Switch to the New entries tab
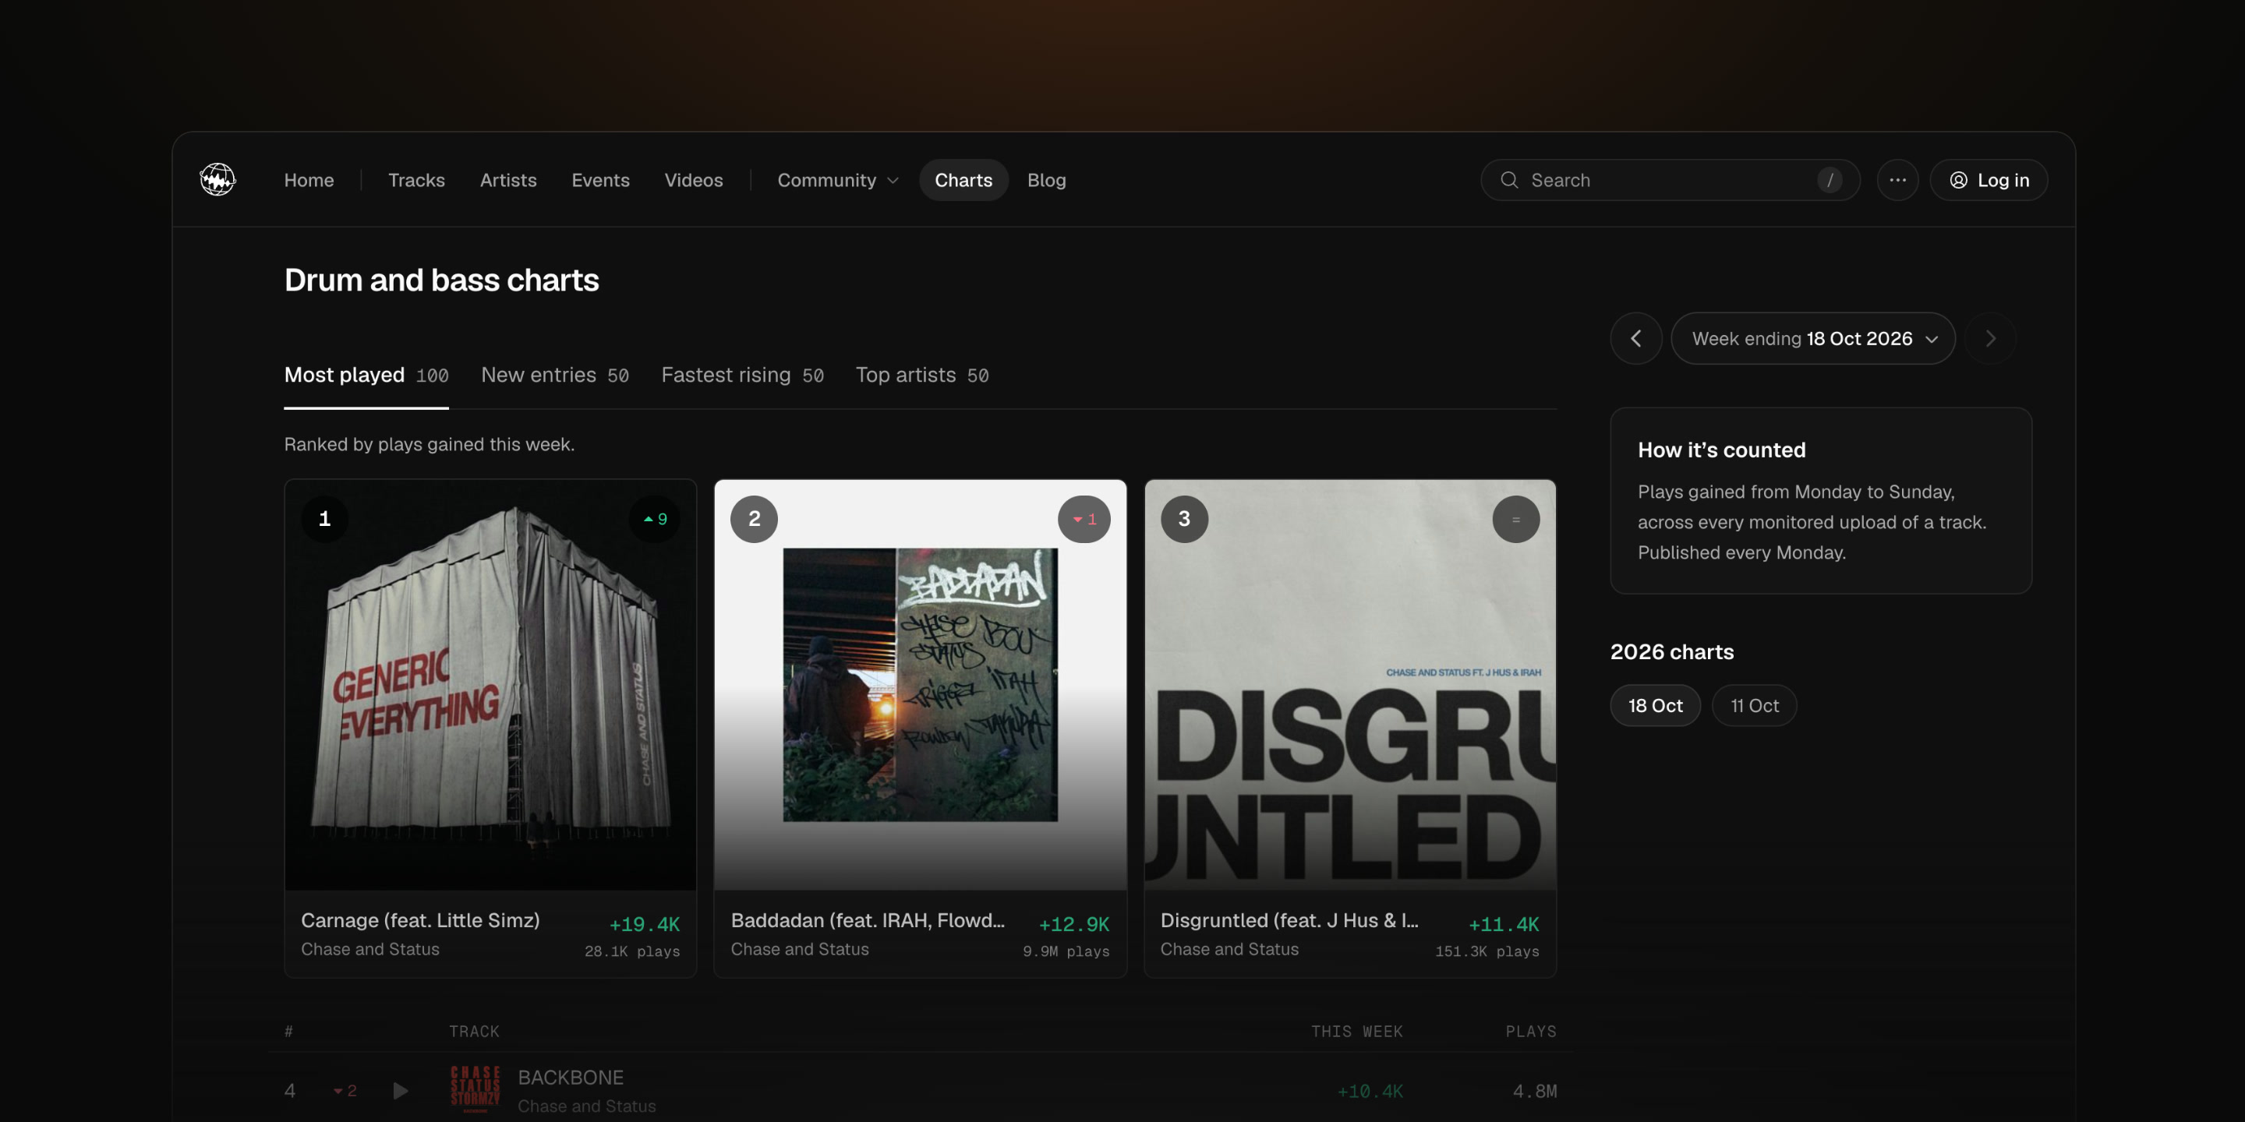Screen dimensions: 2245x1122 coord(554,376)
